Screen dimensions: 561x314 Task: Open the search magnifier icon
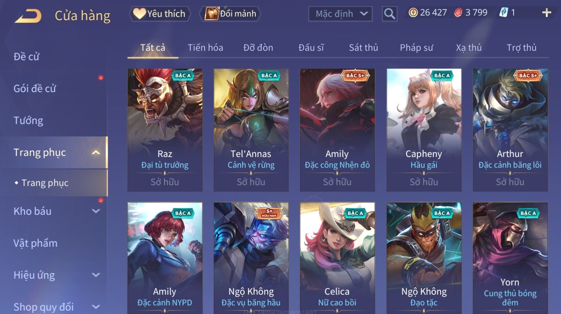(390, 14)
